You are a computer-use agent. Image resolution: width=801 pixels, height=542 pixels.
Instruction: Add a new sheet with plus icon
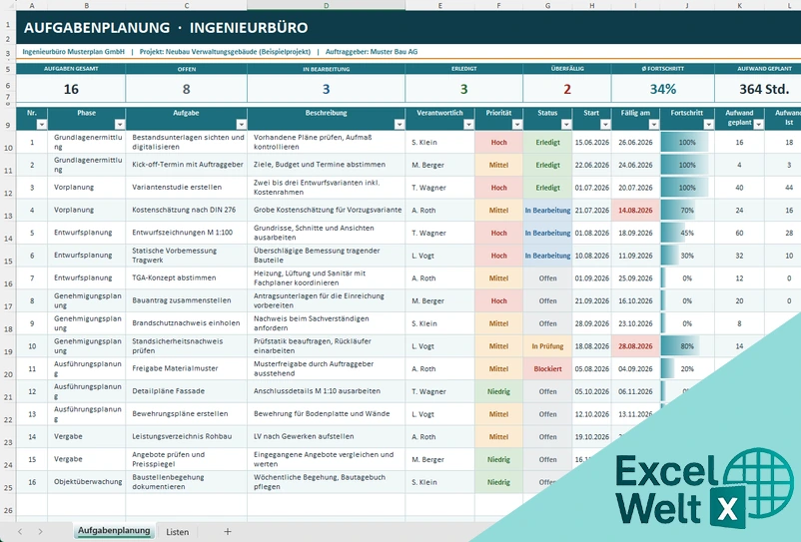[x=228, y=531]
